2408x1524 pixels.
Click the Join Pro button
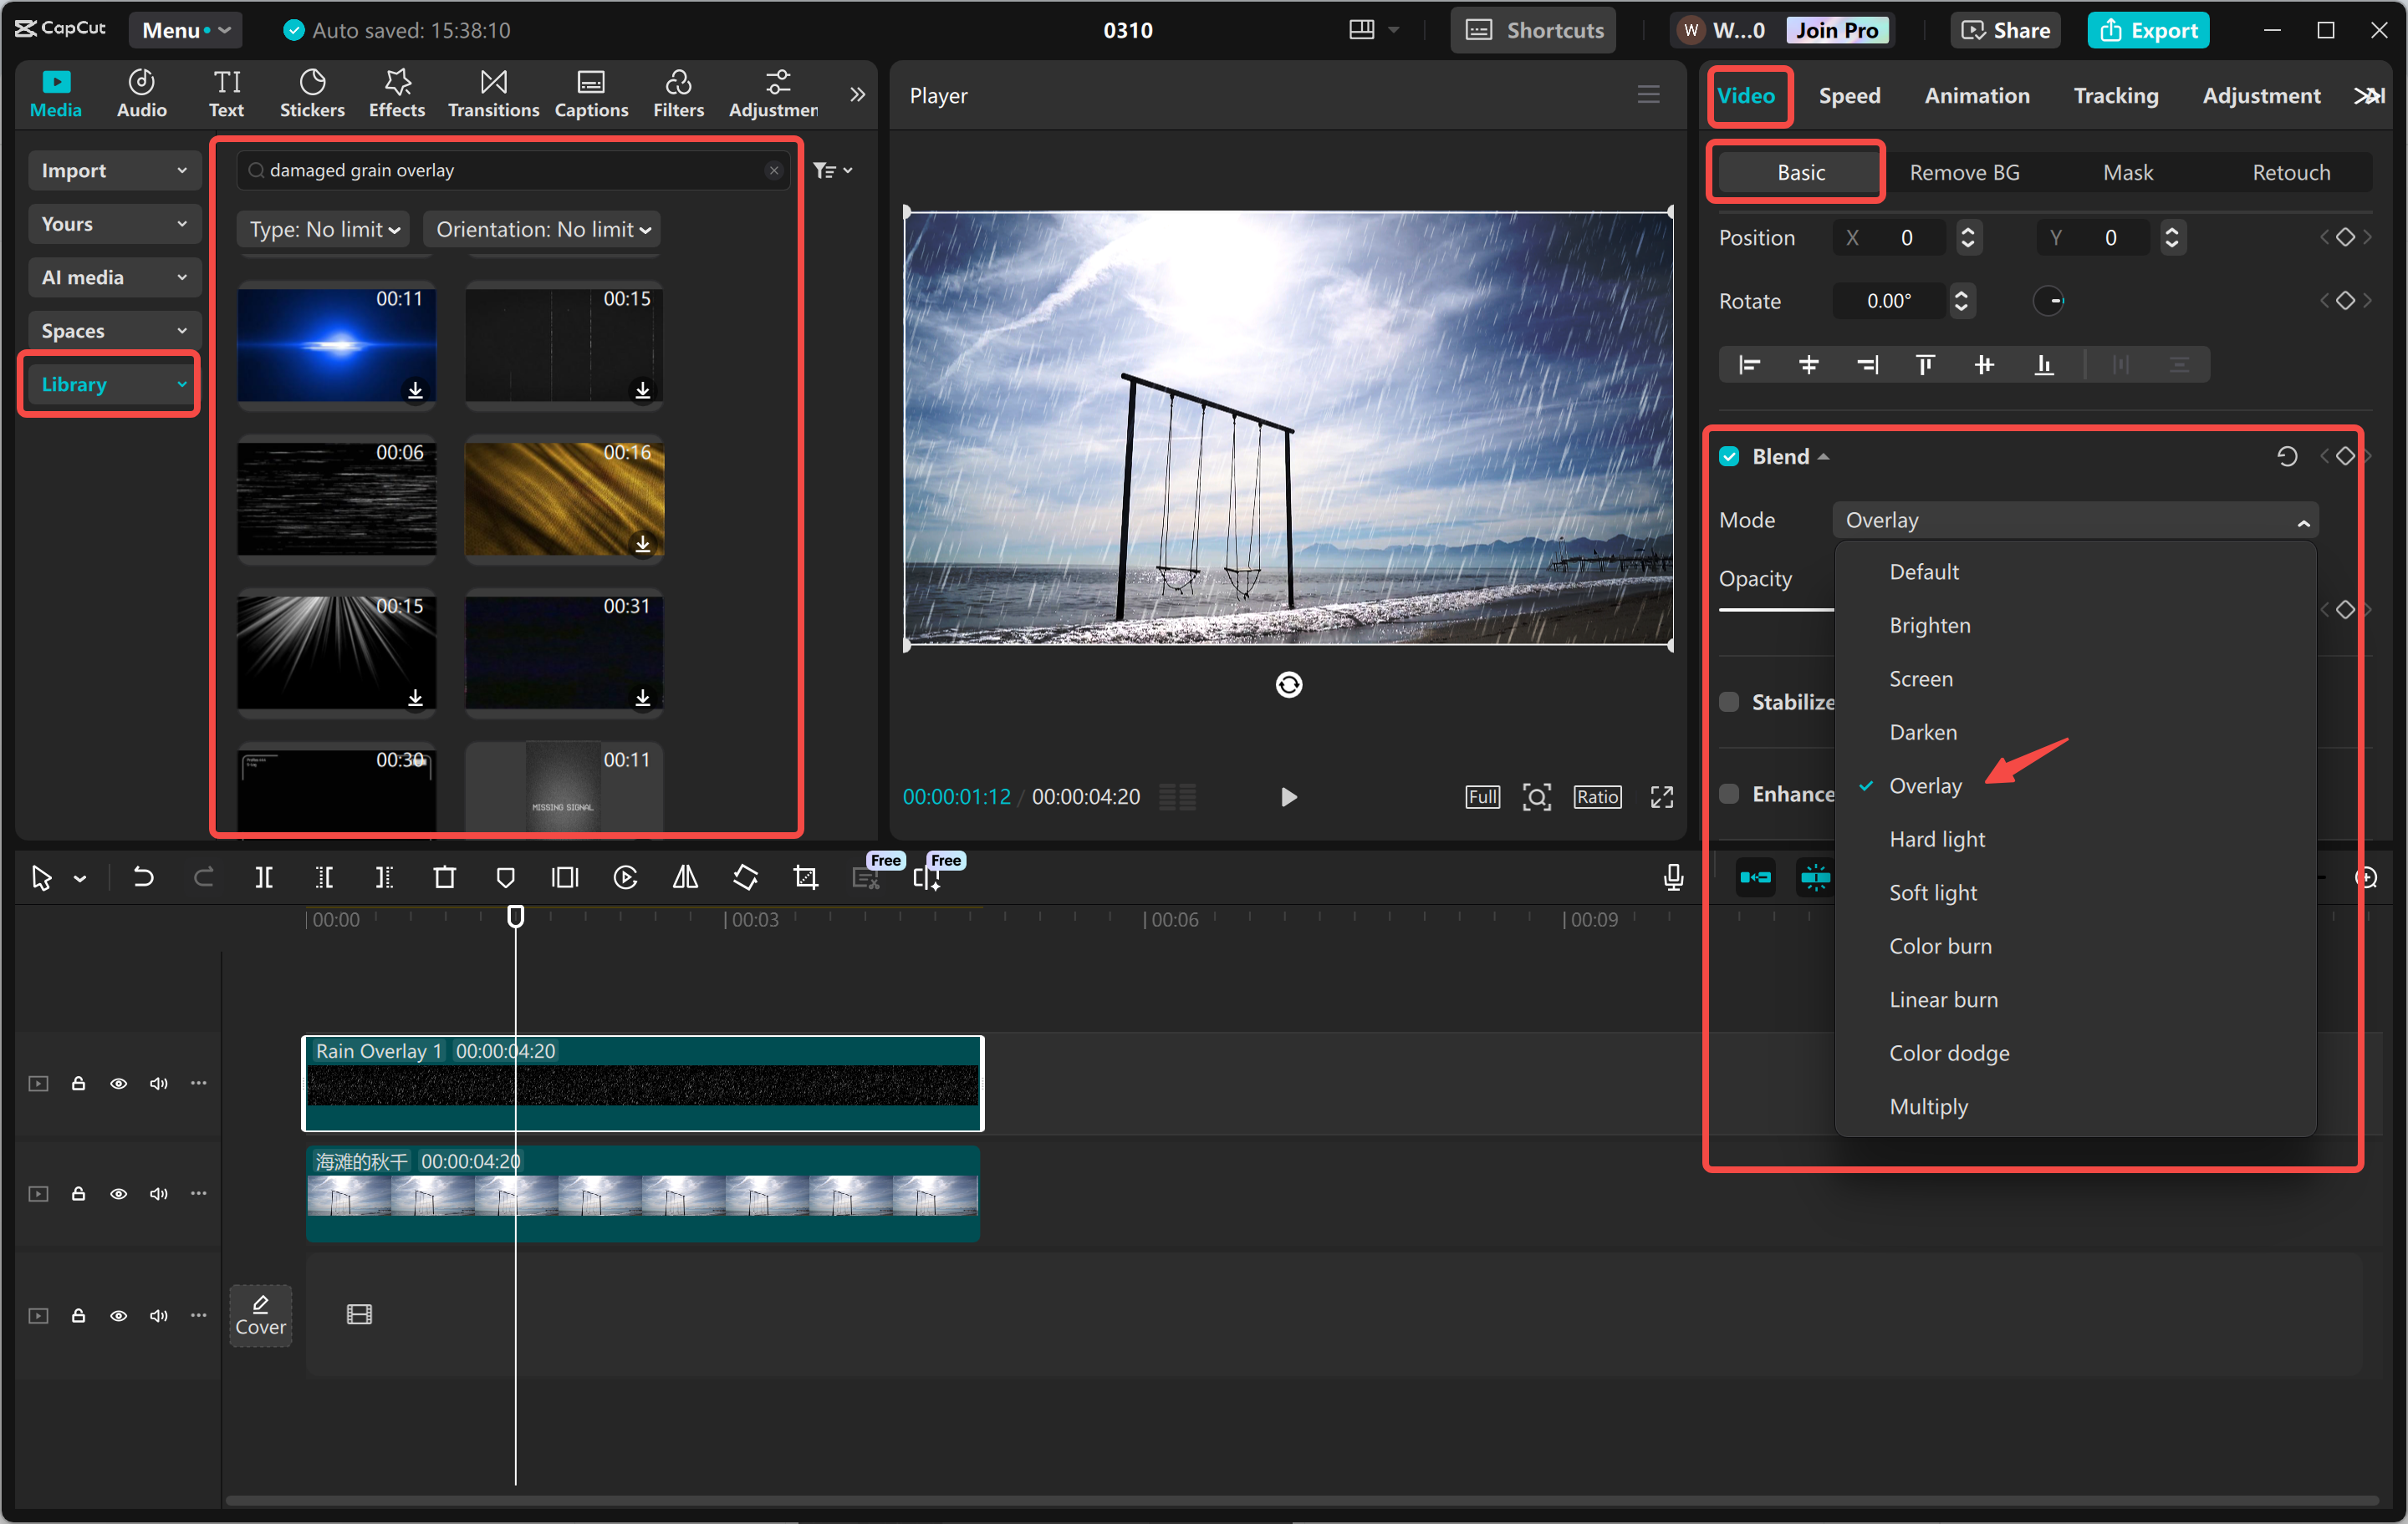1838,29
